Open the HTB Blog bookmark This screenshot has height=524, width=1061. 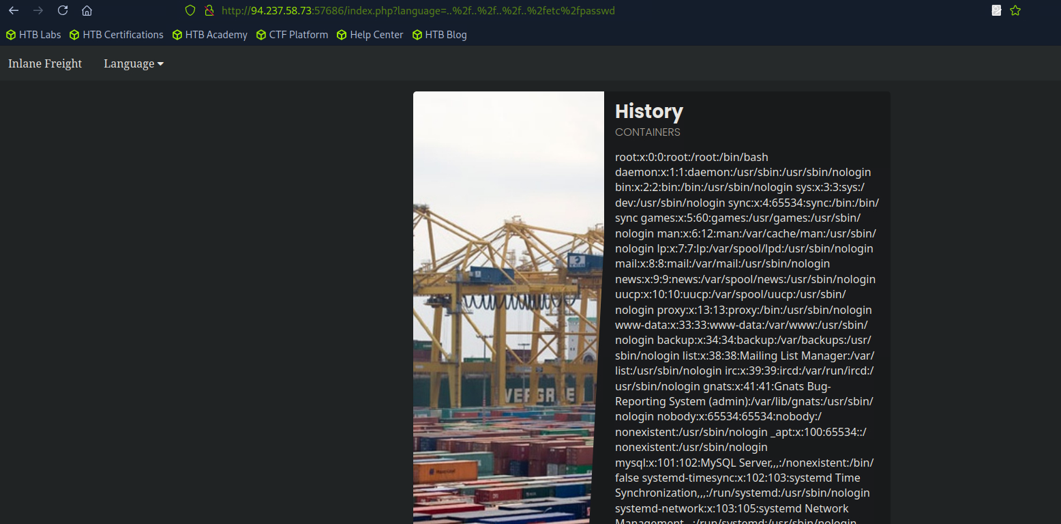point(440,35)
